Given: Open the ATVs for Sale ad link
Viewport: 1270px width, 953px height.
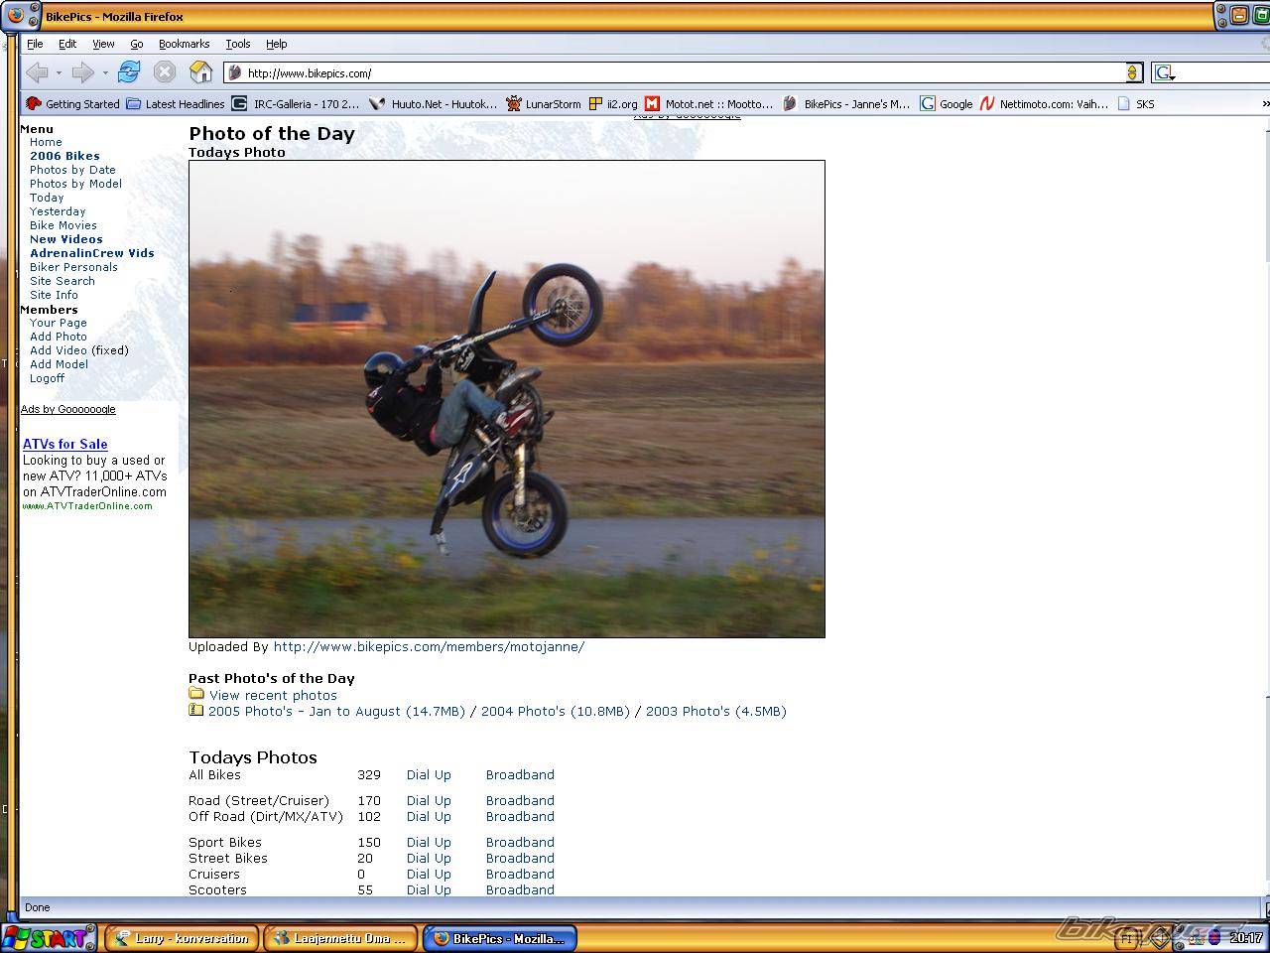Looking at the screenshot, I should [65, 444].
